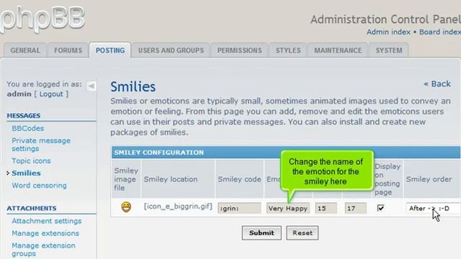
Task: Click the phpBB logo
Action: pos(42,19)
